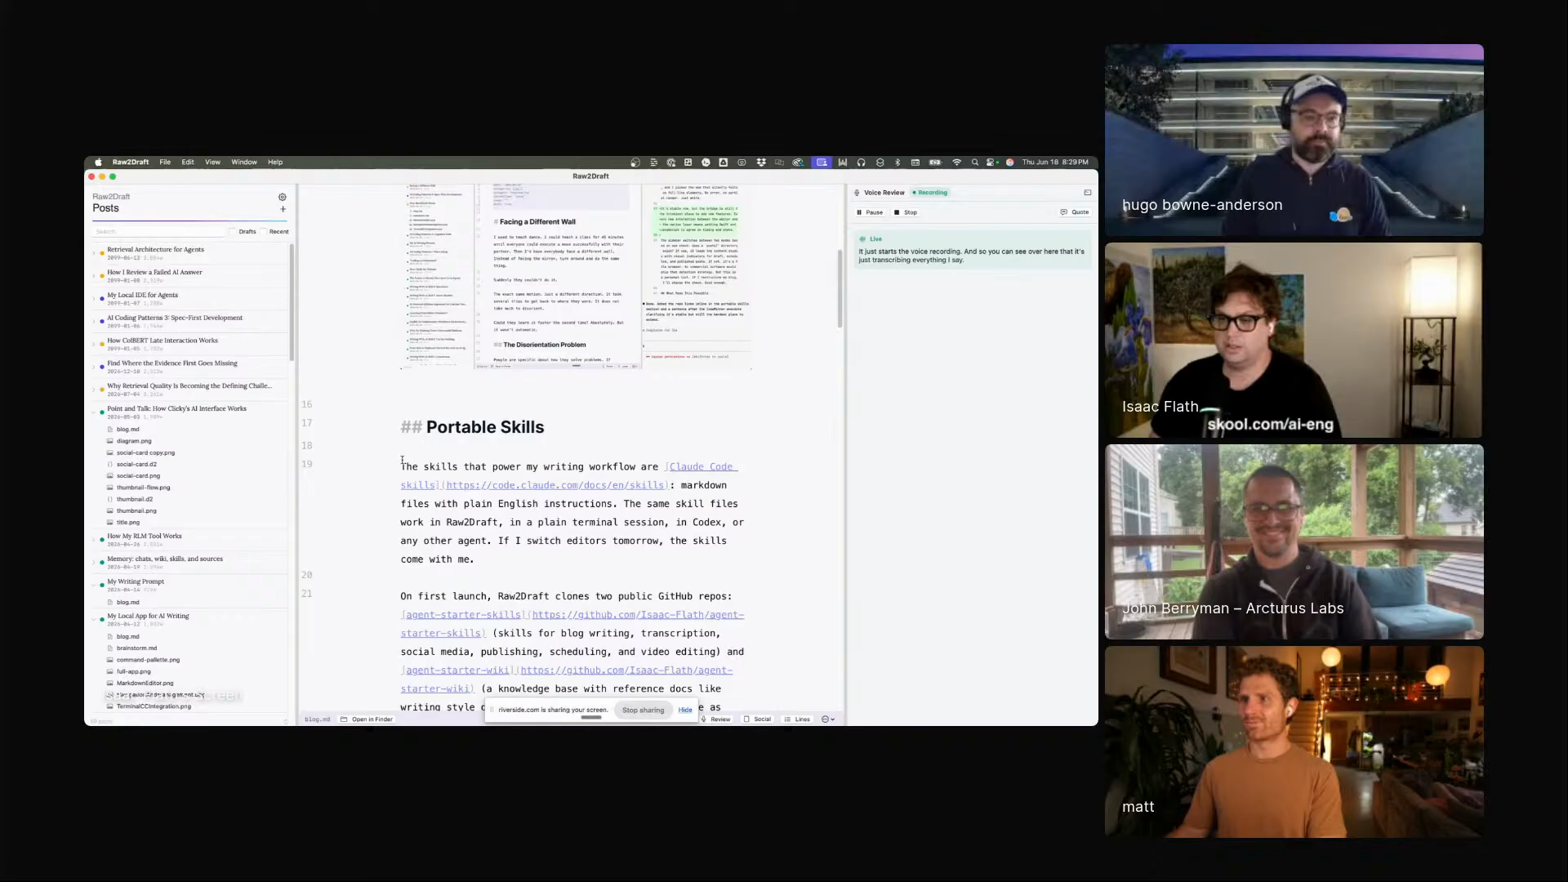Viewport: 1568px width, 882px height.
Task: Click the battery status icon
Action: [x=935, y=163]
